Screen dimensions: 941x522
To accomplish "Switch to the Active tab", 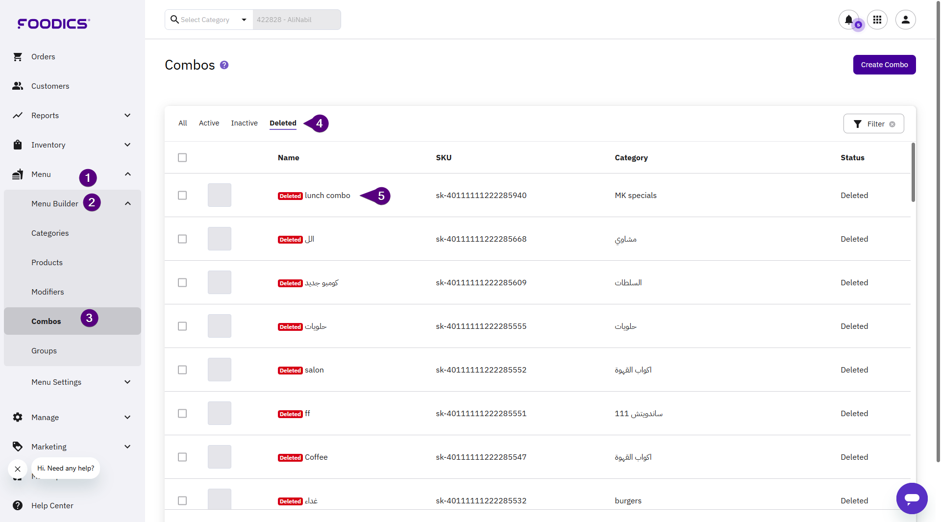I will tap(209, 124).
